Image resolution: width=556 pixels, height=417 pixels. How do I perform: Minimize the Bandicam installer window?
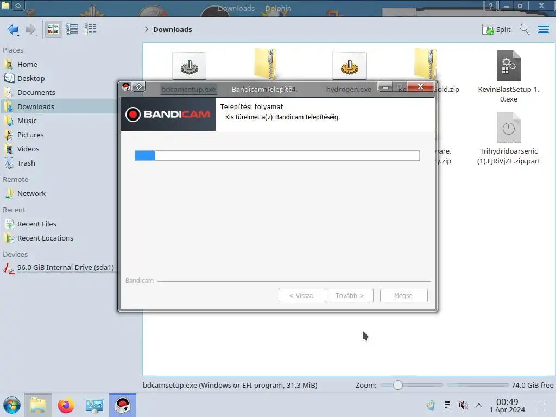tap(386, 86)
